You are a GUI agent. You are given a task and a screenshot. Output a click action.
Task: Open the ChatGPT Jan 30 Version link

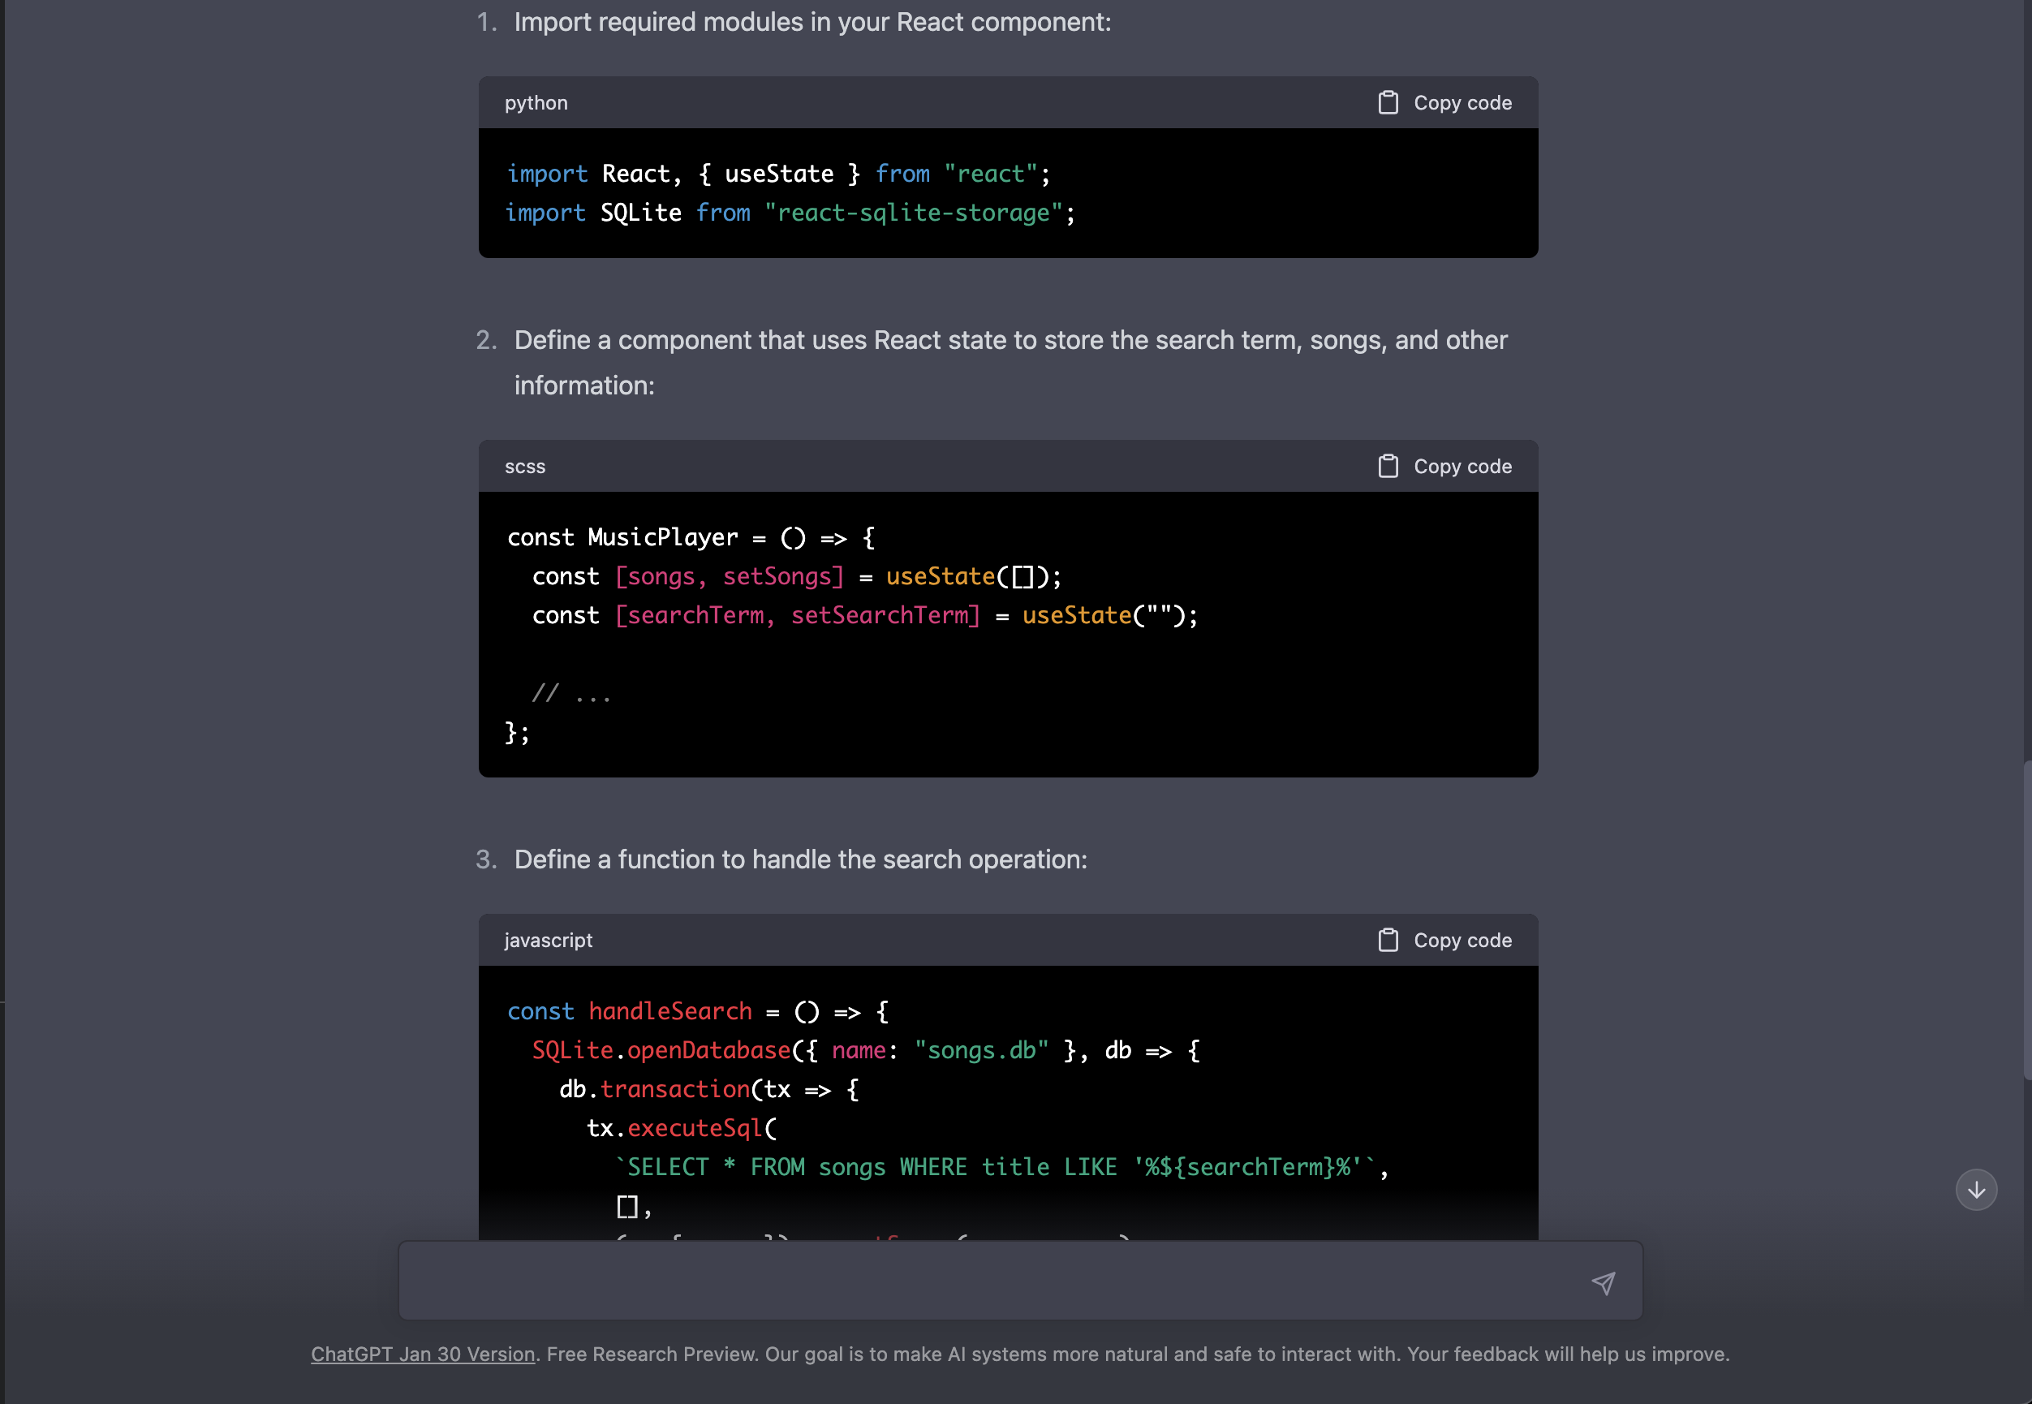coord(422,1354)
